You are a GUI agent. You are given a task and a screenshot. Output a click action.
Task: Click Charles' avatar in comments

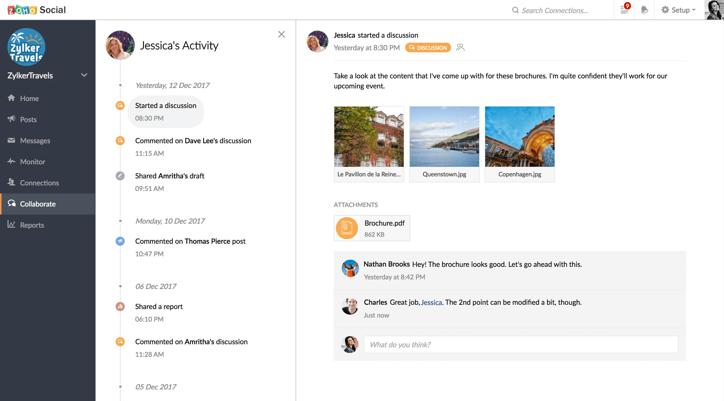pos(350,306)
